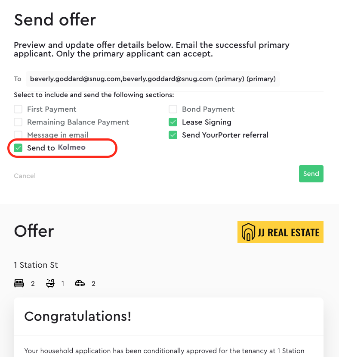Toggle the Message in email checkbox

(18, 135)
